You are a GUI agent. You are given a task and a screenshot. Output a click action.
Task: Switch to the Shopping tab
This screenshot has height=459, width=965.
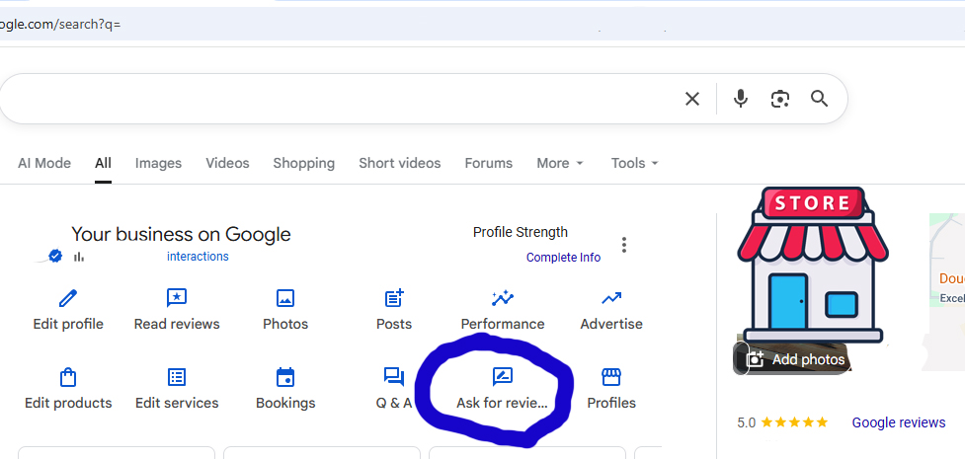point(304,163)
